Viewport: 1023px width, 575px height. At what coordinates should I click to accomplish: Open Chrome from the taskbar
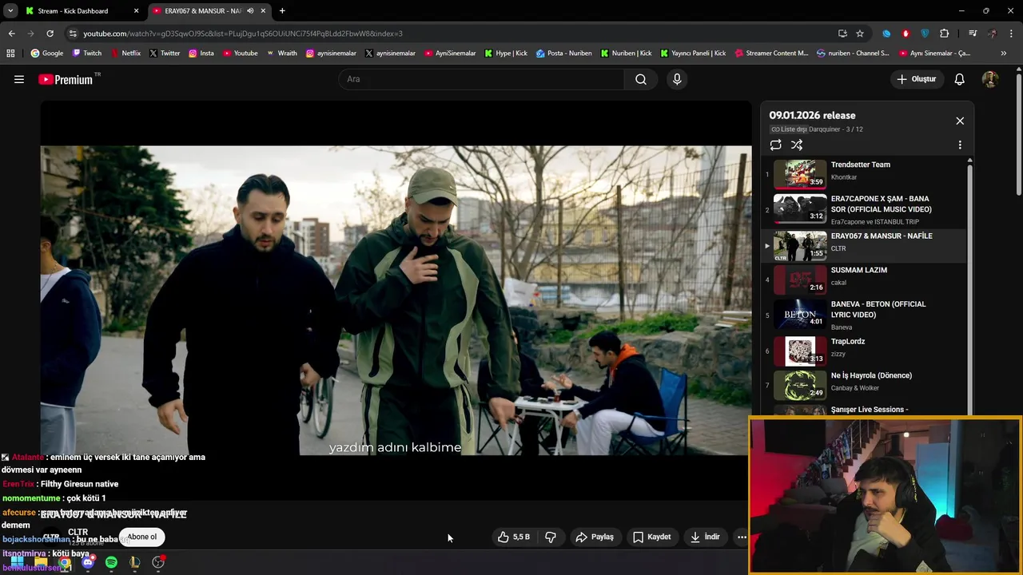point(64,562)
